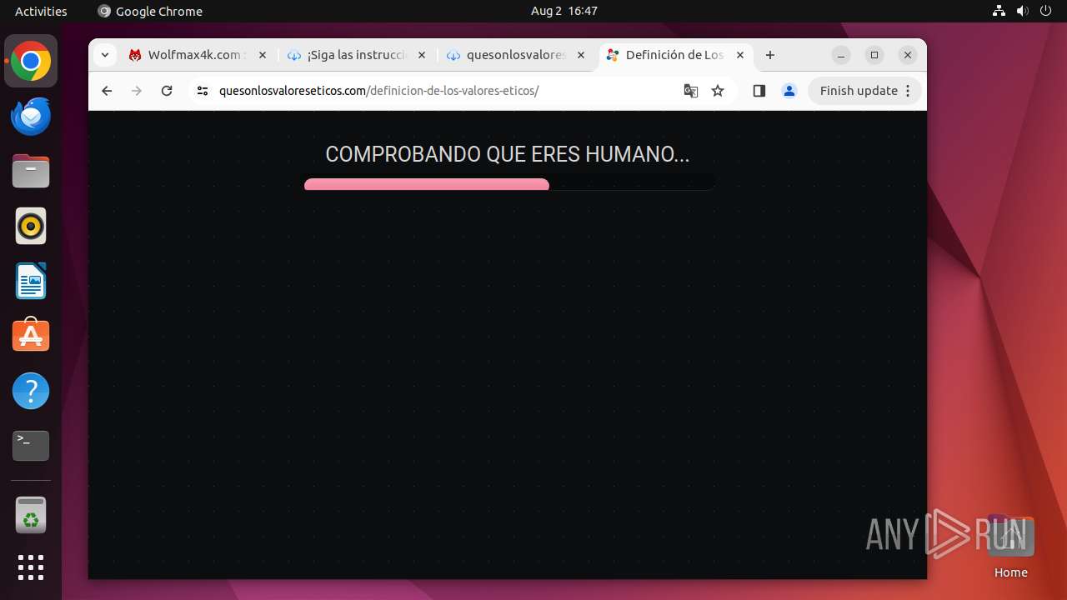The width and height of the screenshot is (1067, 600).
Task: Open the Chrome profile avatar
Action: [789, 91]
